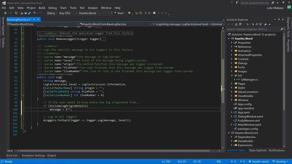Click the fasetto-word repository indicator in status bar

point(259,161)
